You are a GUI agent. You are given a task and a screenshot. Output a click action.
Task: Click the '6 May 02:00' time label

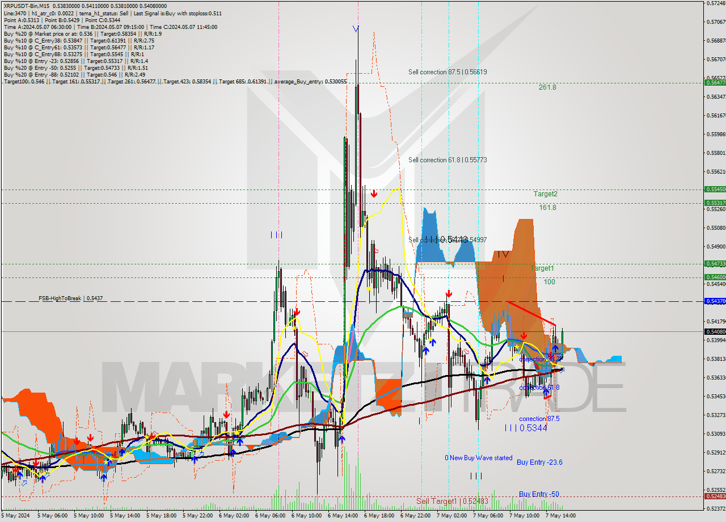[x=234, y=516]
